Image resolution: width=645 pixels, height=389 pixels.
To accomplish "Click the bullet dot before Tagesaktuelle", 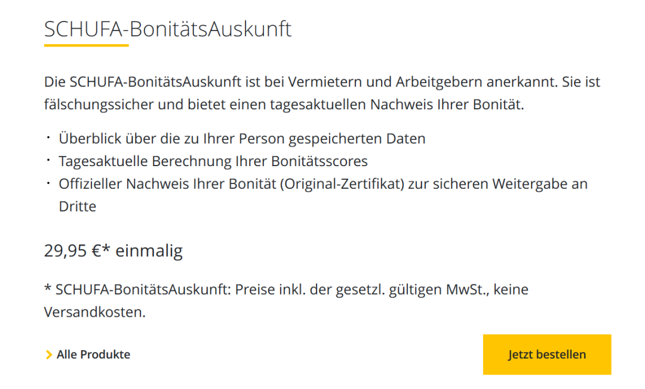I will (49, 161).
